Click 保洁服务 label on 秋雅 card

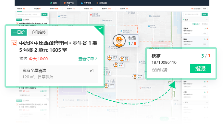tap(160, 70)
